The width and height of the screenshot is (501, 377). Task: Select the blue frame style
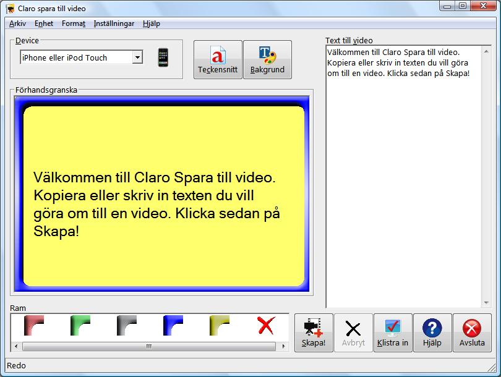173,325
